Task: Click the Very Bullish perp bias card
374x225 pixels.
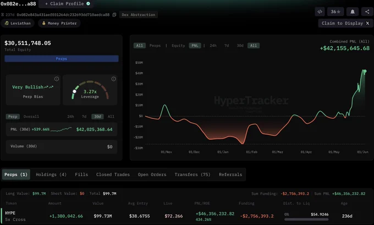Action: tap(33, 90)
